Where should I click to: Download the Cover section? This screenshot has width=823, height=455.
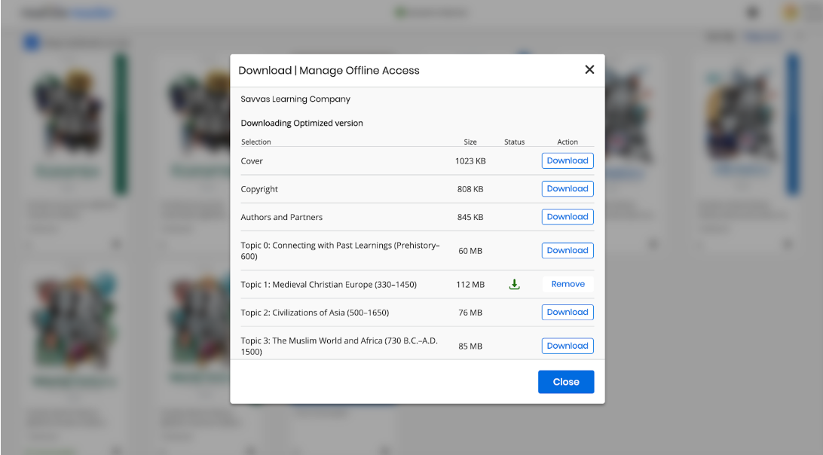pos(568,160)
